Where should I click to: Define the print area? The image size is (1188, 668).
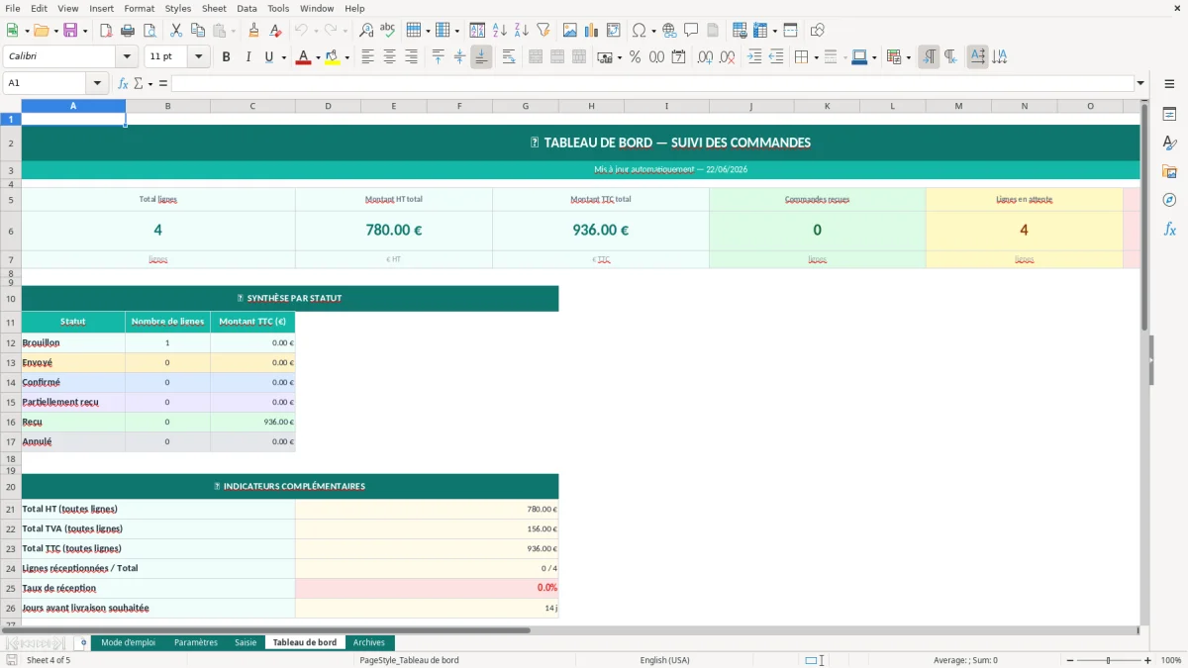[x=740, y=31]
